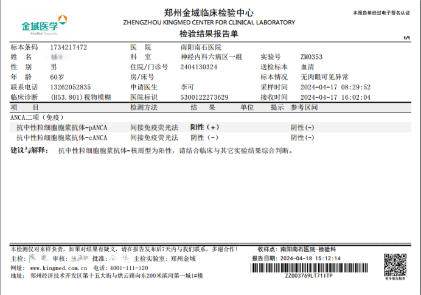
Task: Click the barcode above ZZ003769LT71ITP
Action: coord(309,268)
